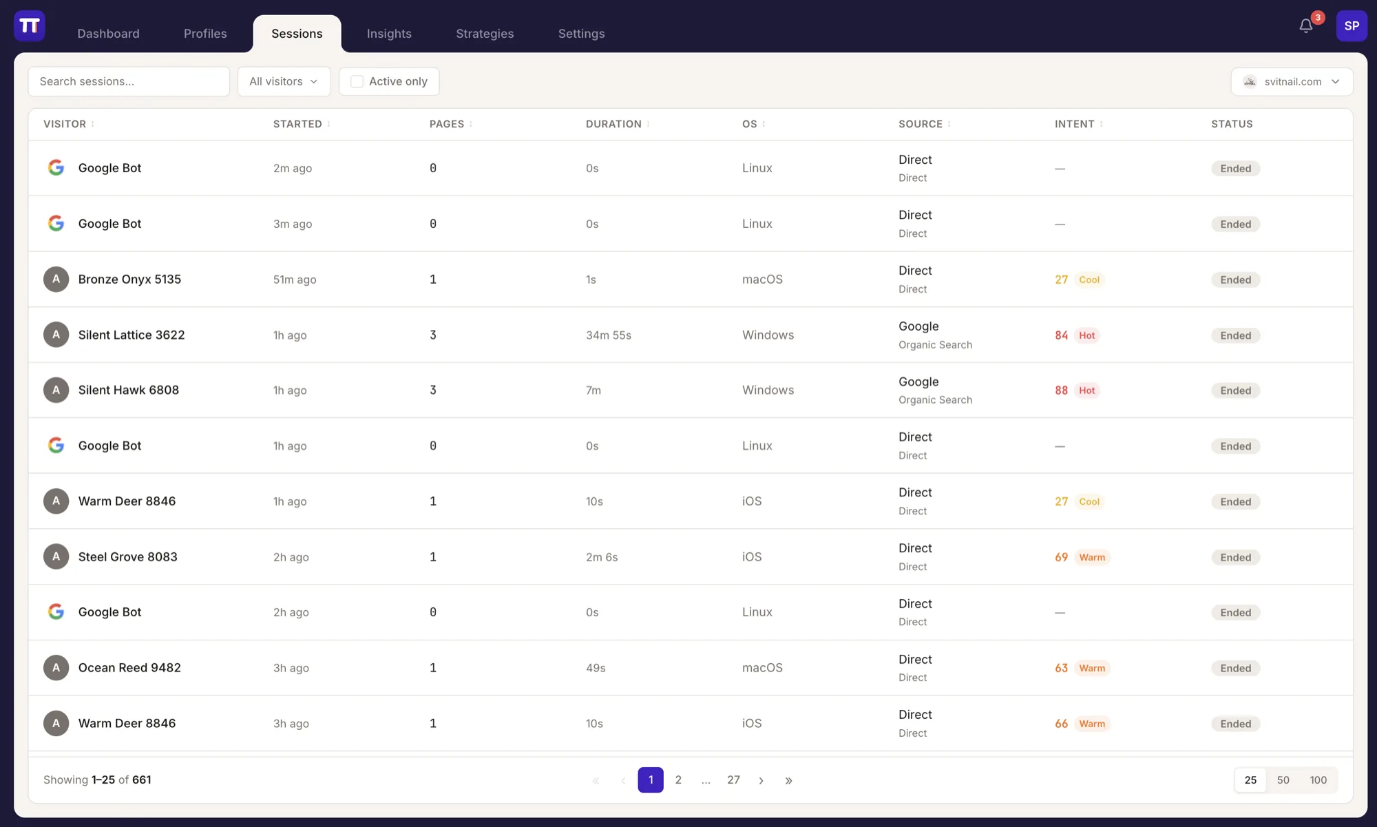Click the TT application logo
Screen dimensions: 1377x827
coord(28,25)
